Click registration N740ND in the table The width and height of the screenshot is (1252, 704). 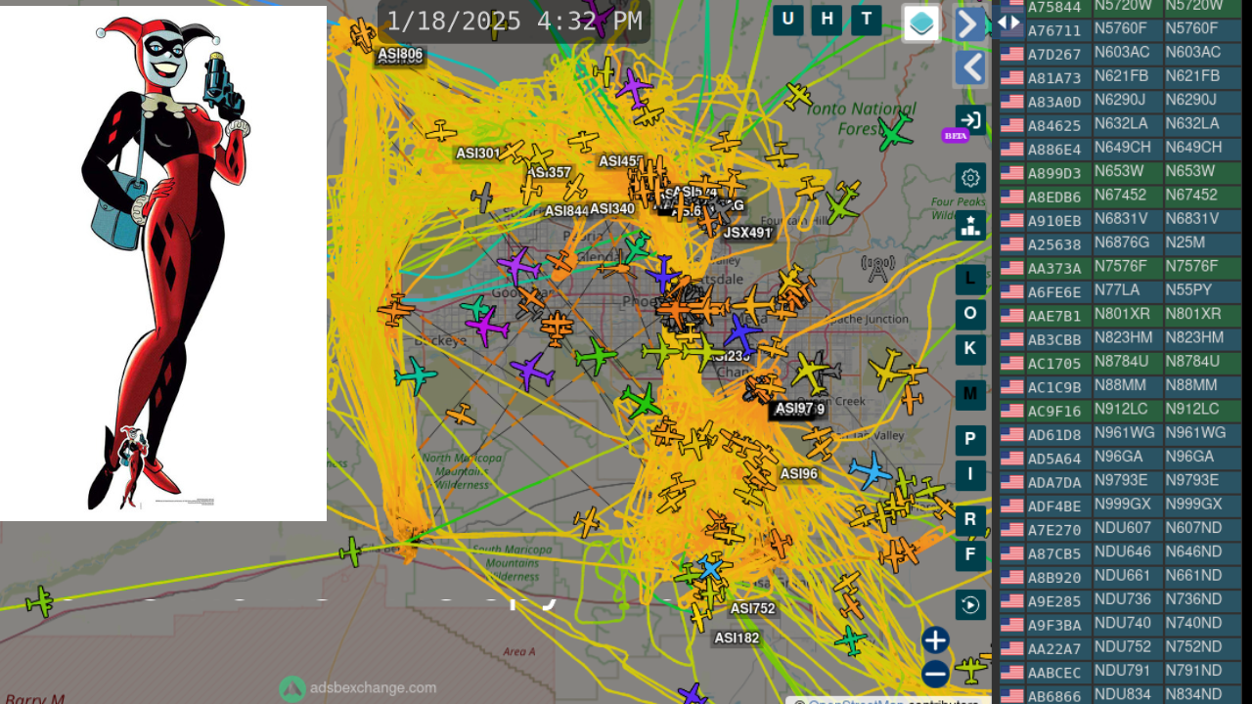click(x=1193, y=623)
